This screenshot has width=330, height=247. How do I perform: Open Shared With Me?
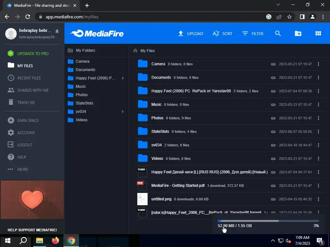28,90
